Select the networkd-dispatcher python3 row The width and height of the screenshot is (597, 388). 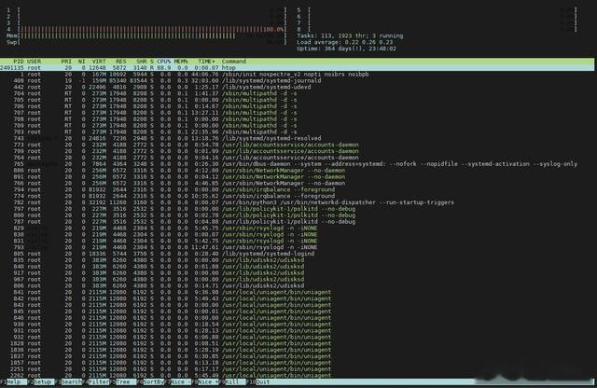(297, 202)
